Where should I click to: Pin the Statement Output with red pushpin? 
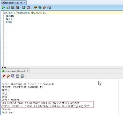4,76
